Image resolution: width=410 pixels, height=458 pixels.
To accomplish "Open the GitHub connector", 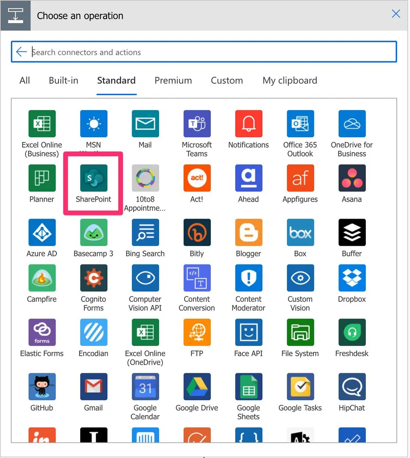I will coord(42,387).
